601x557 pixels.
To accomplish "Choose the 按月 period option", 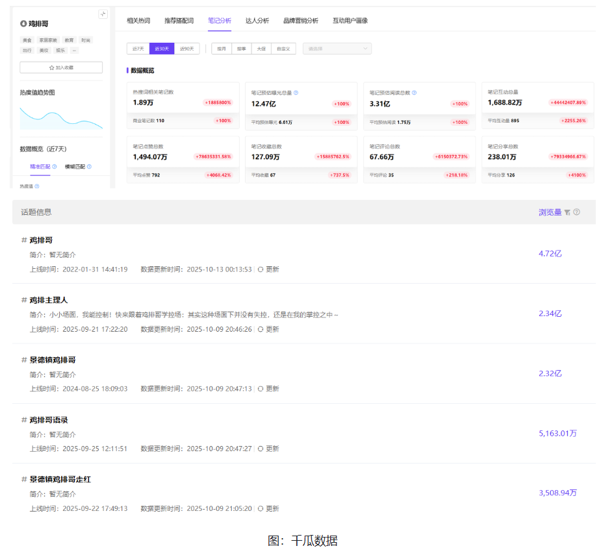I will (x=222, y=49).
